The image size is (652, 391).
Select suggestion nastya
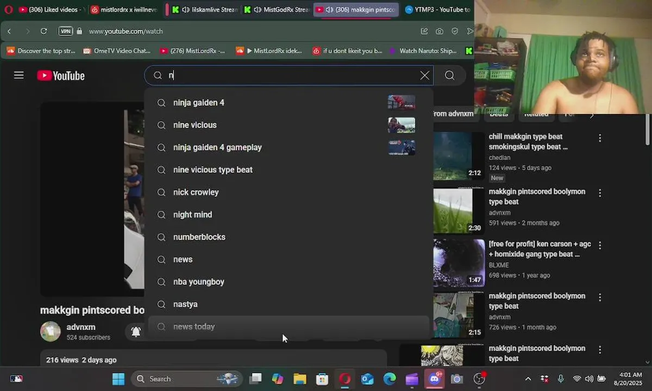click(x=288, y=304)
